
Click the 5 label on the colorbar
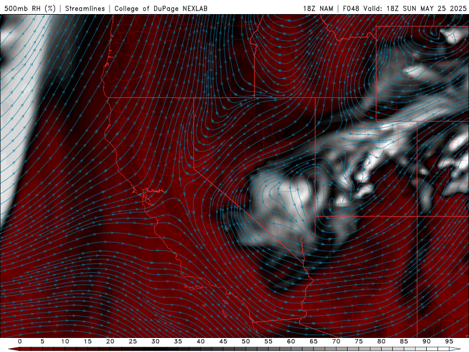click(42, 341)
